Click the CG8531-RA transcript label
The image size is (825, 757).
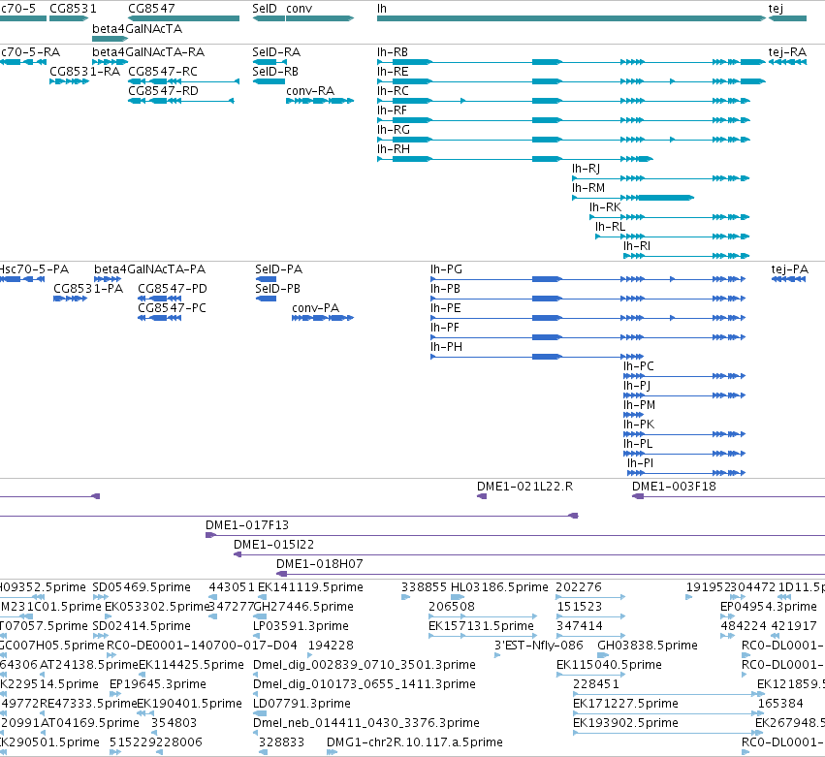point(84,72)
